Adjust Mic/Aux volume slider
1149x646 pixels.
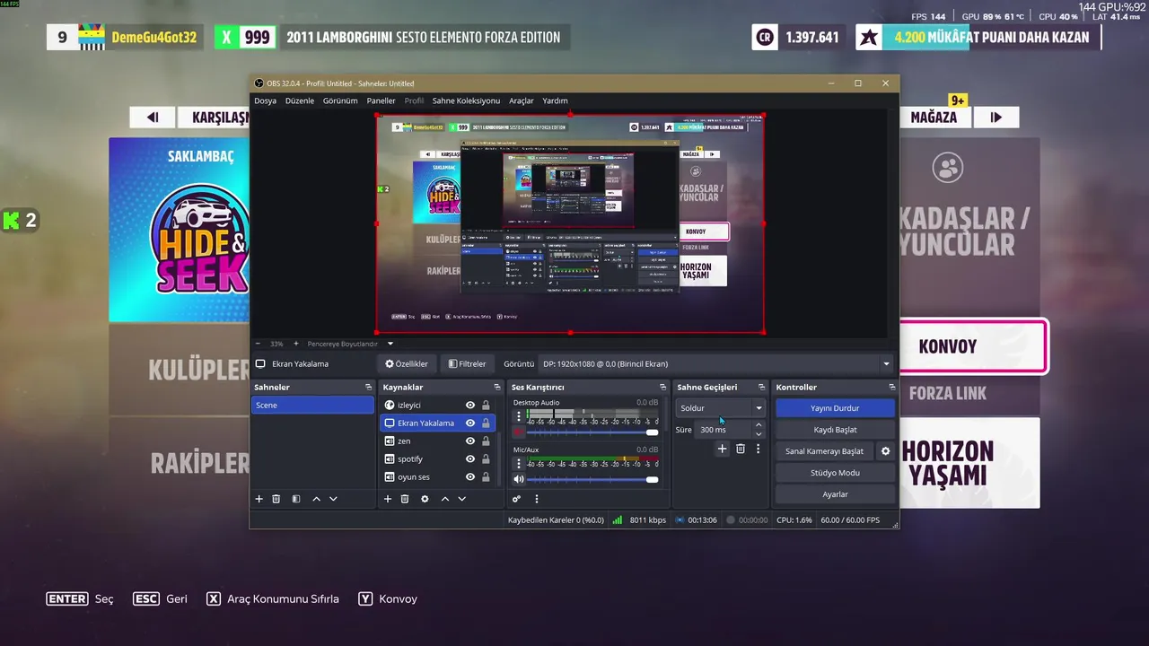(592, 479)
